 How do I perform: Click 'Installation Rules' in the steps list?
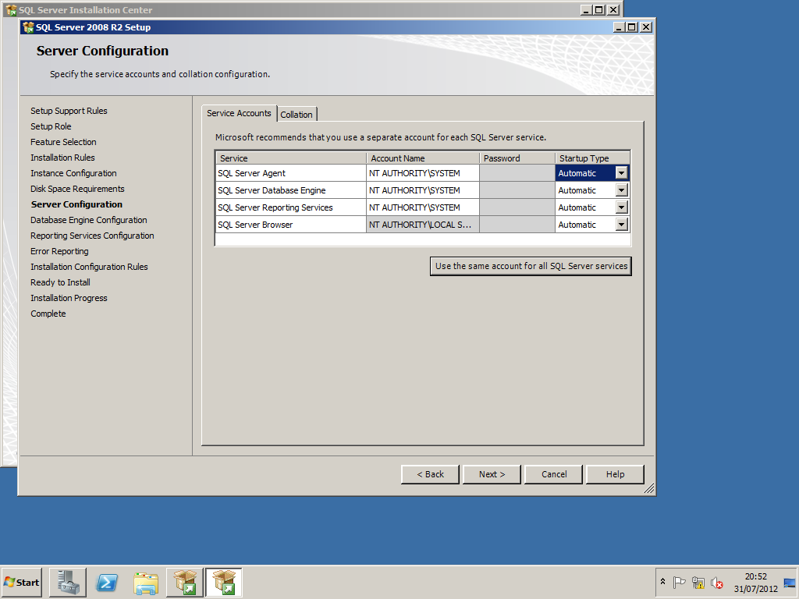point(62,158)
